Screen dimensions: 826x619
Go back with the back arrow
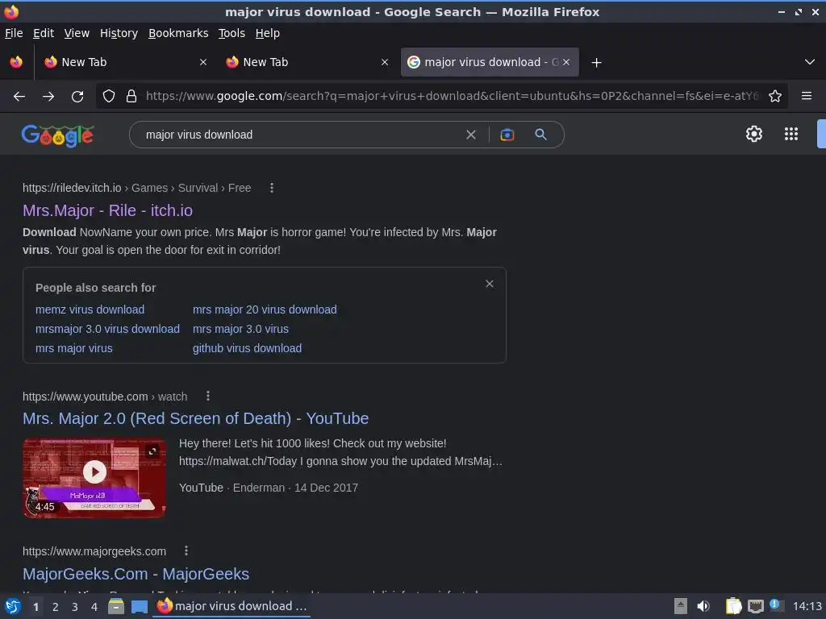point(19,97)
